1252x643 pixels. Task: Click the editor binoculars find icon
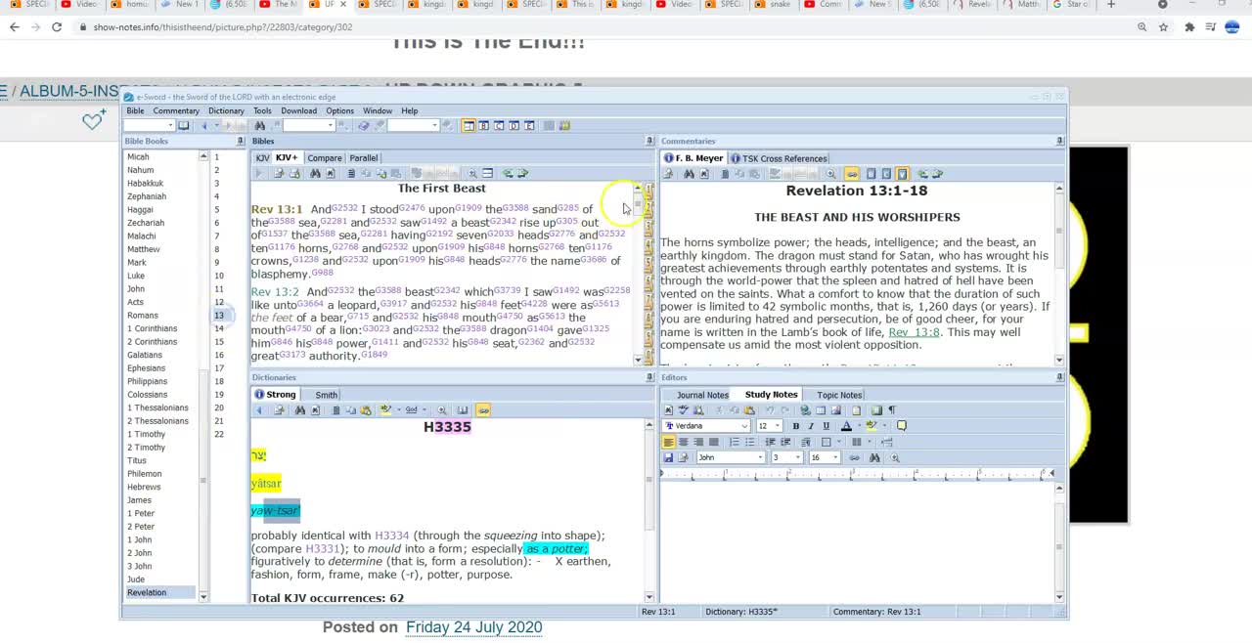click(x=874, y=457)
